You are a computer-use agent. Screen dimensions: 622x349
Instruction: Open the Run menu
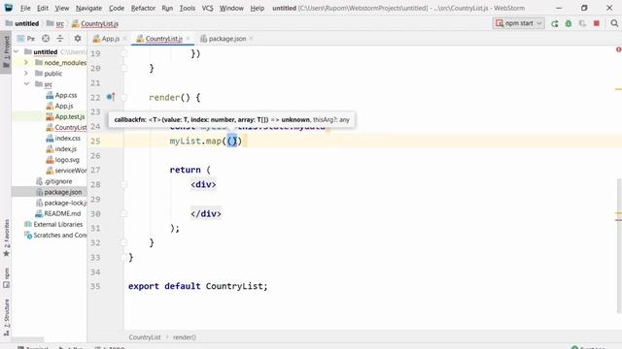(167, 8)
